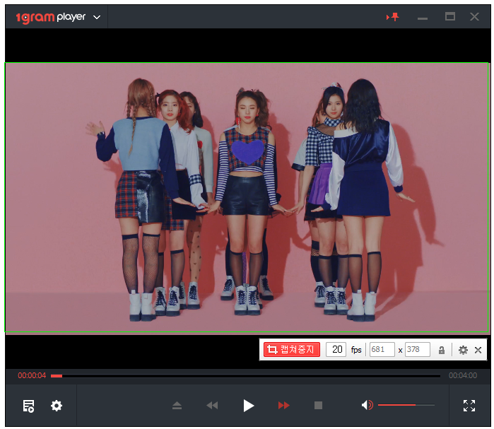Stop playback with the stop button
The height and width of the screenshot is (429, 494).
click(318, 406)
